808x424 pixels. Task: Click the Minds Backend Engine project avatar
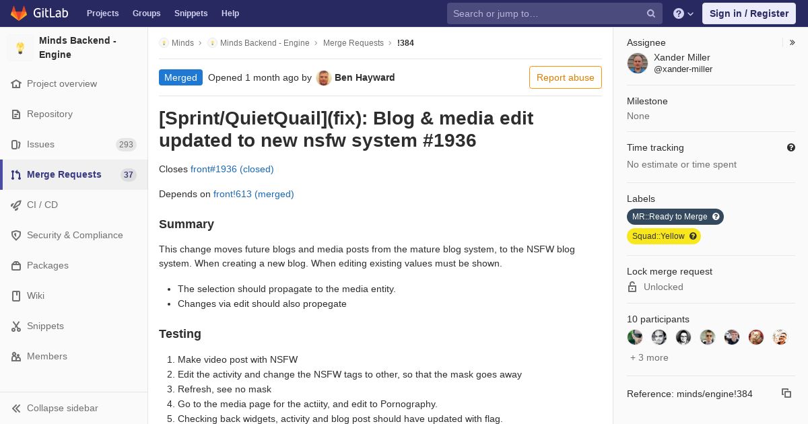pos(20,48)
